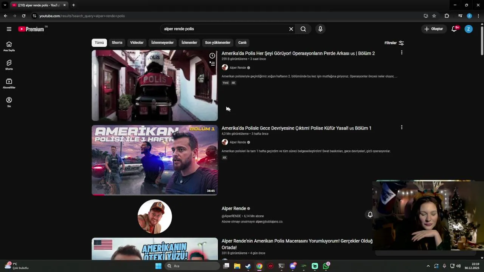Open the POLIS helmet video thumbnail
Viewport: 484px width, 272px height.
pos(155,85)
